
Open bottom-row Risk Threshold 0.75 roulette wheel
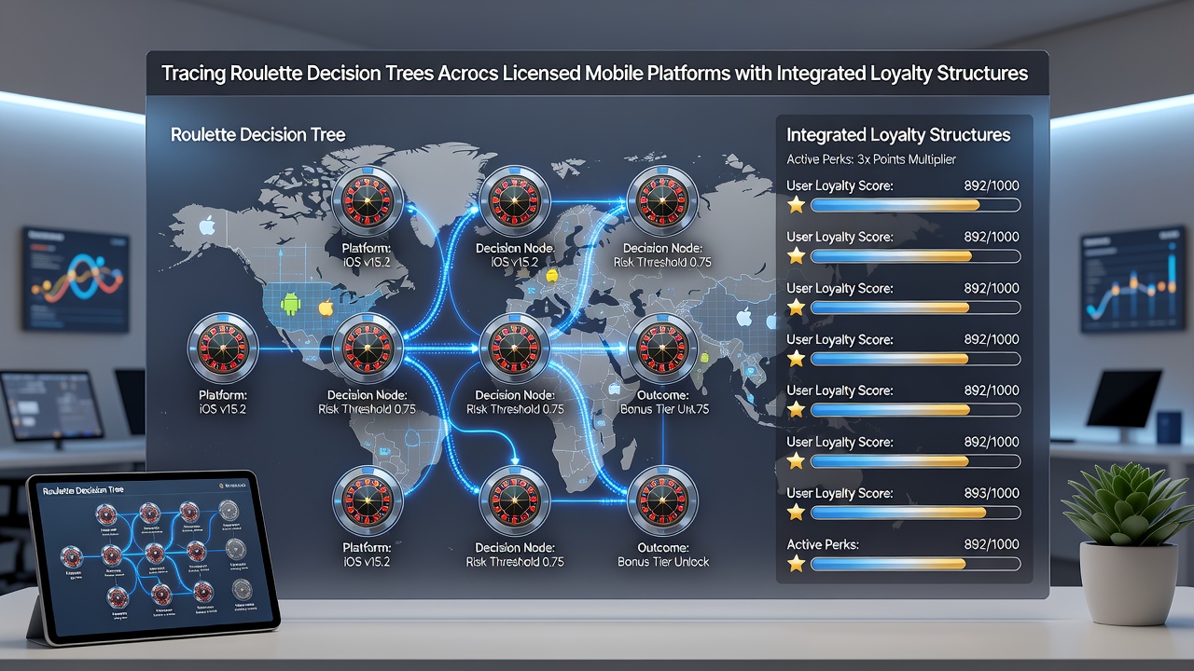[515, 500]
